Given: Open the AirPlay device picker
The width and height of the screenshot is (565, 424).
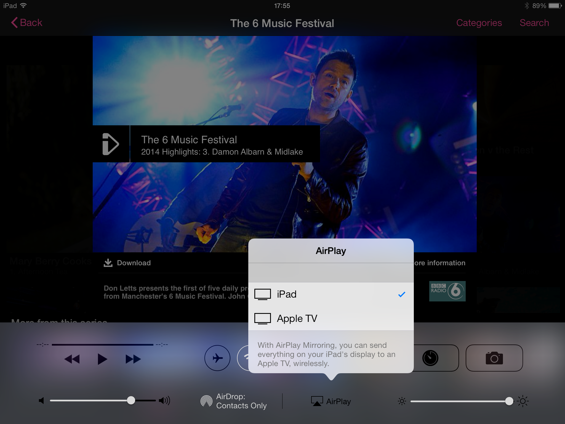Looking at the screenshot, I should (x=331, y=401).
